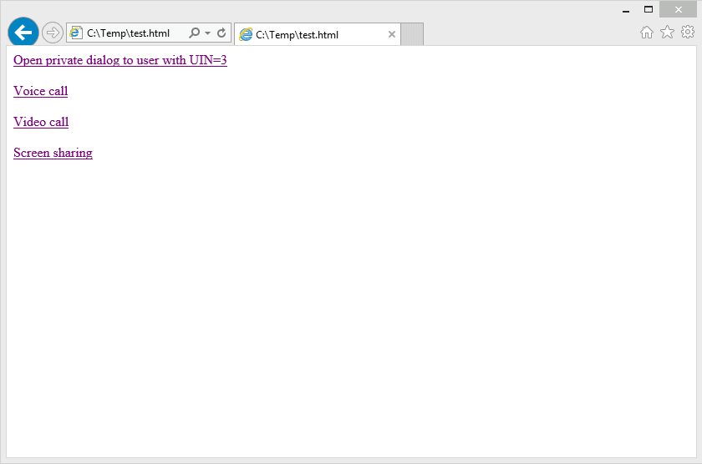Click the Screen sharing link
This screenshot has height=464, width=702.
click(x=53, y=153)
